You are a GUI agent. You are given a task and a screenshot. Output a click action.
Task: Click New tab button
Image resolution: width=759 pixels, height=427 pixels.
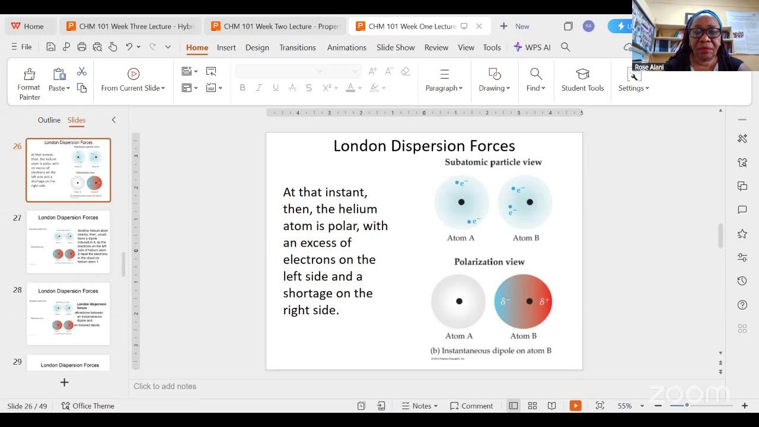click(515, 26)
